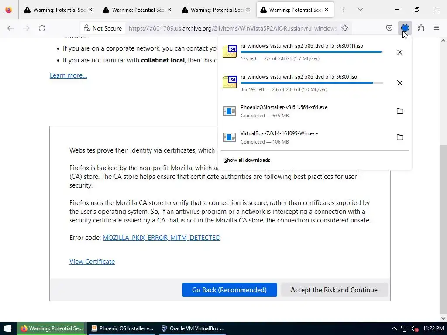The image size is (447, 335).
Task: Switch to Oracle VM VirtualBox taskbar item
Action: [193, 328]
